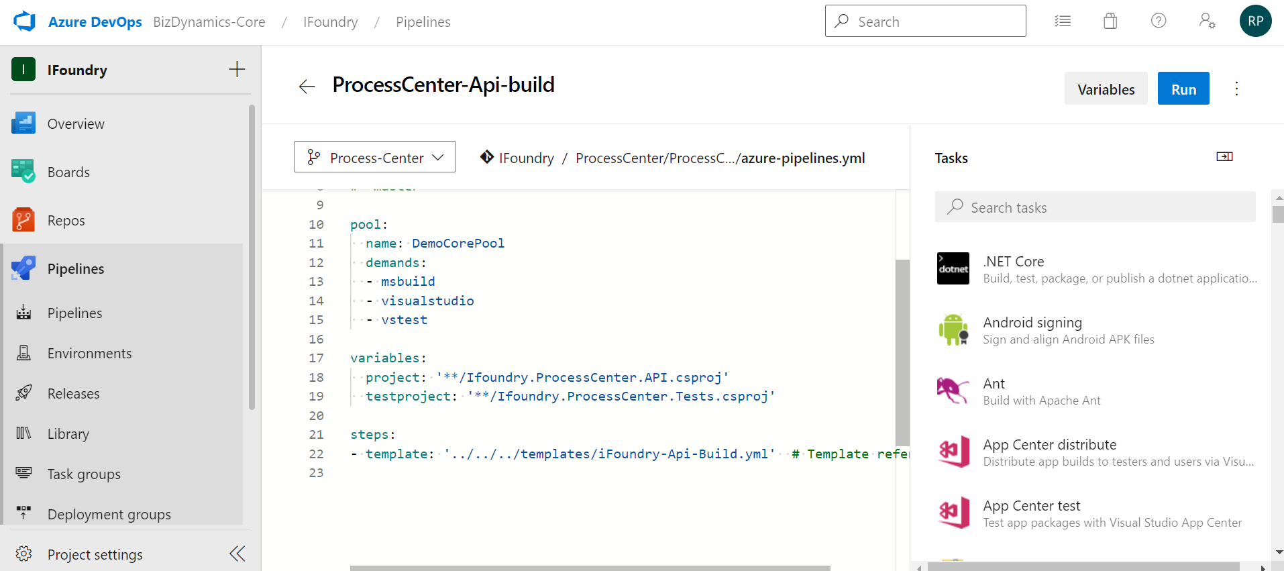Image resolution: width=1284 pixels, height=571 pixels.
Task: Select the Android signing task icon
Action: click(x=953, y=329)
